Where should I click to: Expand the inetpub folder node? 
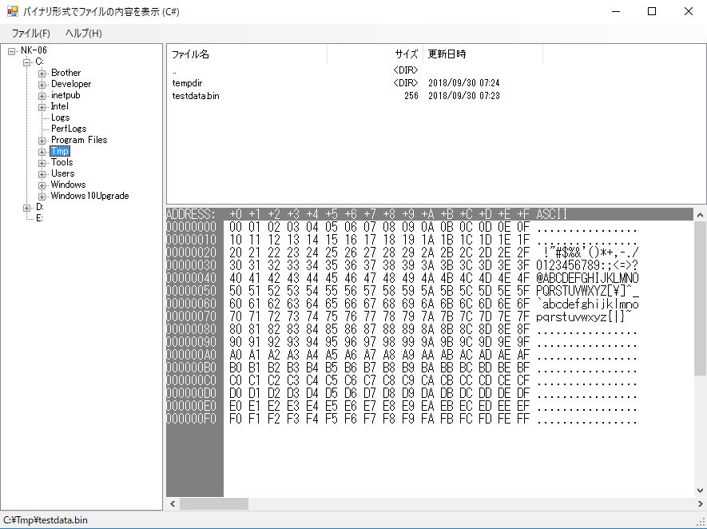pyautogui.click(x=42, y=96)
